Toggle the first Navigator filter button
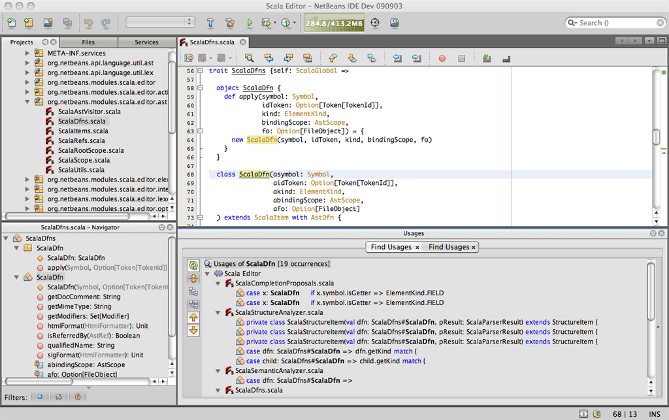The image size is (669, 420). [x=40, y=396]
